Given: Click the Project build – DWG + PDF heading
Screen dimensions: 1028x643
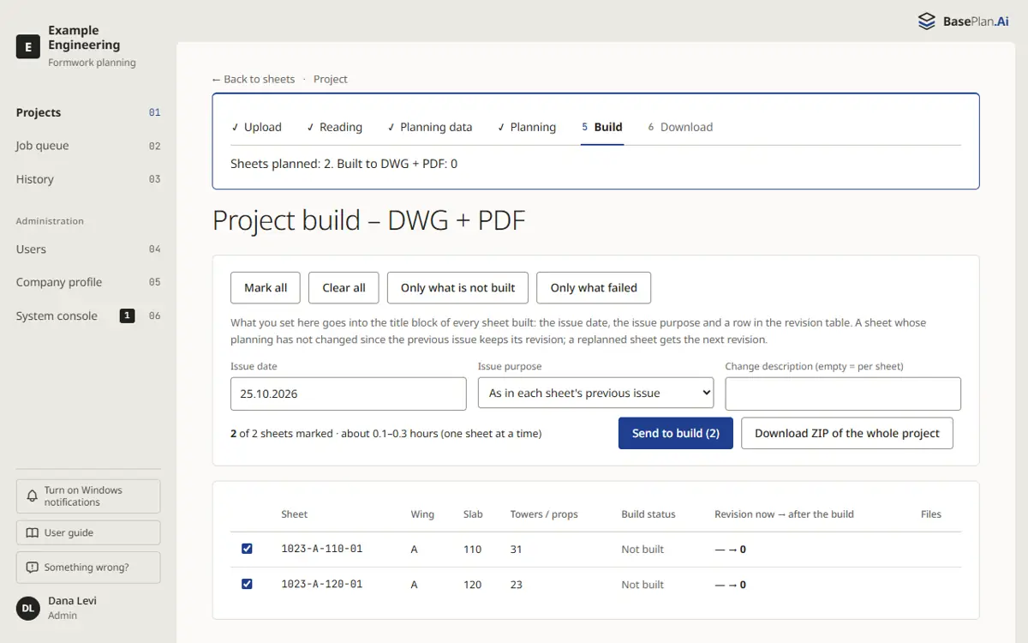Looking at the screenshot, I should [368, 220].
